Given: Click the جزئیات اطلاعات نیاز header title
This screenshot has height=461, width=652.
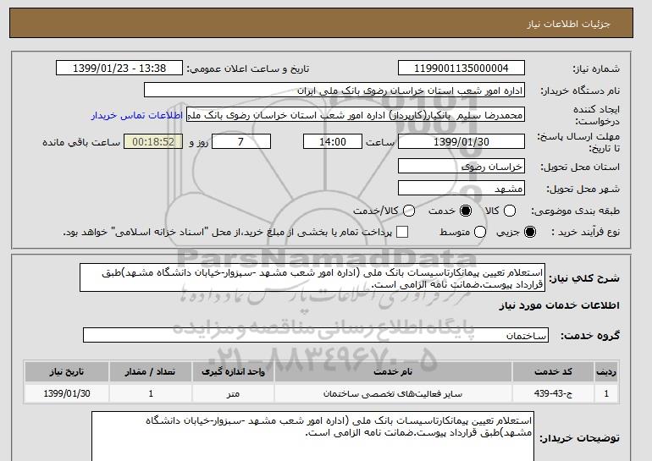Looking at the screenshot, I should [x=569, y=24].
